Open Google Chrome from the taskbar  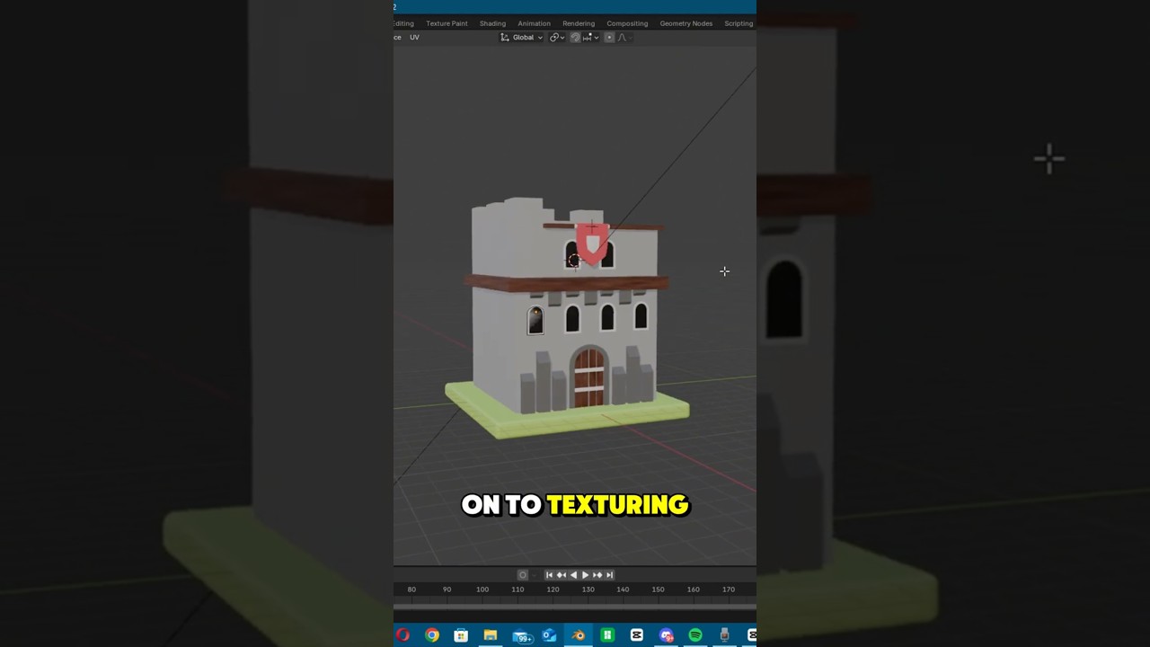tap(432, 635)
